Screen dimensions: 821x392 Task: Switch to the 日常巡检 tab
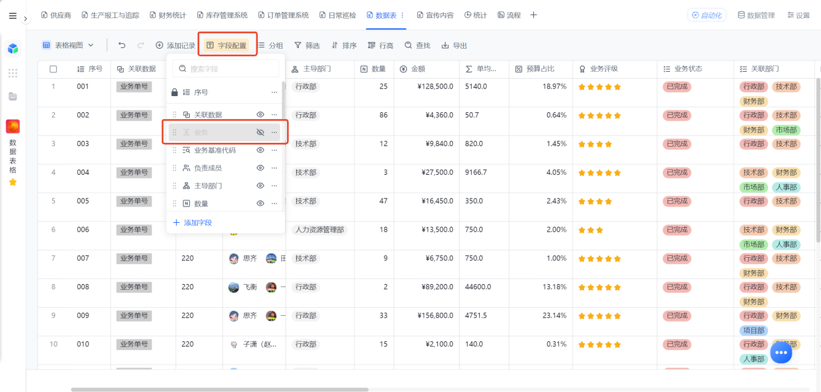[338, 15]
